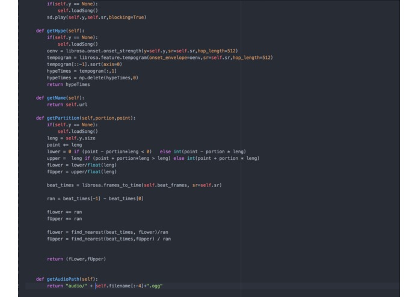Screen dimensions: 418x297
Task: Click the 'tempogram[::-1].sort(axis=0)' line
Action: (85, 64)
